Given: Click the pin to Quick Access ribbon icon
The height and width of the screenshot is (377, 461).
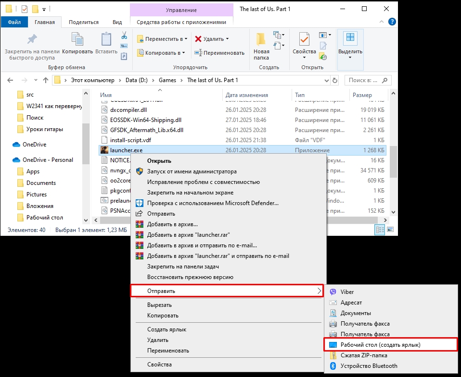Looking at the screenshot, I should [32, 39].
